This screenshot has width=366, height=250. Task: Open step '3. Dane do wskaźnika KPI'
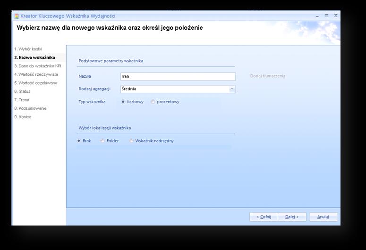(38, 66)
